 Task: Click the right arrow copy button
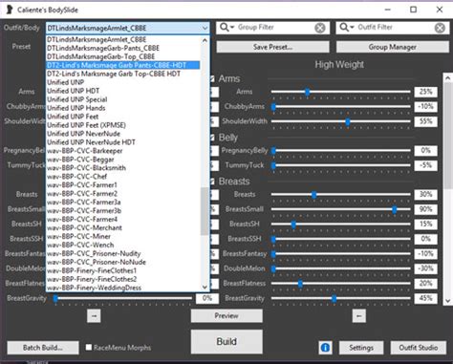(x=94, y=316)
